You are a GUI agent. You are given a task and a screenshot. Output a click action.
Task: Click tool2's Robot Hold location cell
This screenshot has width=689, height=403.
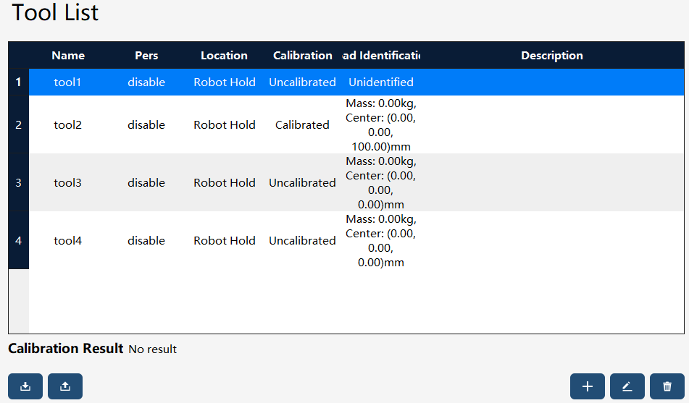click(225, 124)
